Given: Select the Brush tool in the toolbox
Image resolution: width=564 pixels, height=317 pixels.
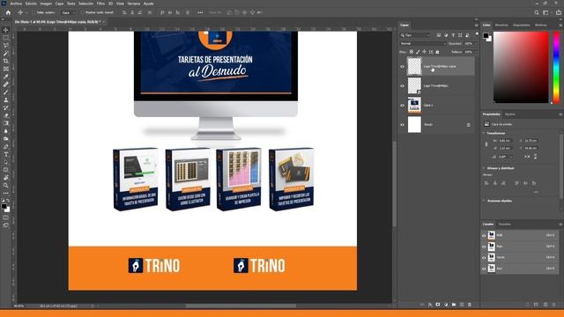Looking at the screenshot, I should (6, 92).
